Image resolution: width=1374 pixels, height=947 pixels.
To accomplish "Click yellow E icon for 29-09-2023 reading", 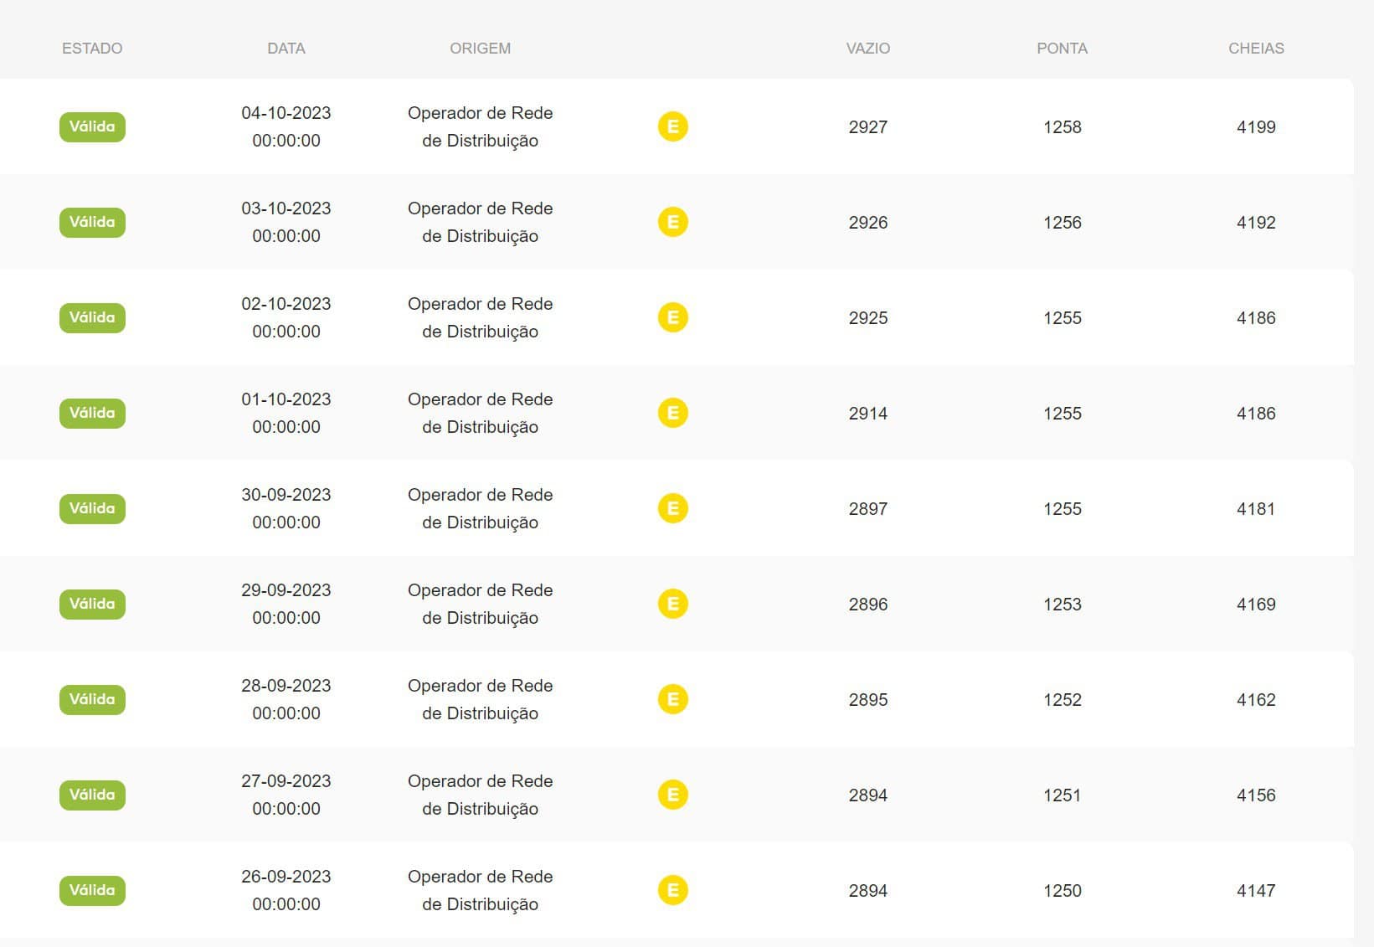I will click(x=672, y=604).
